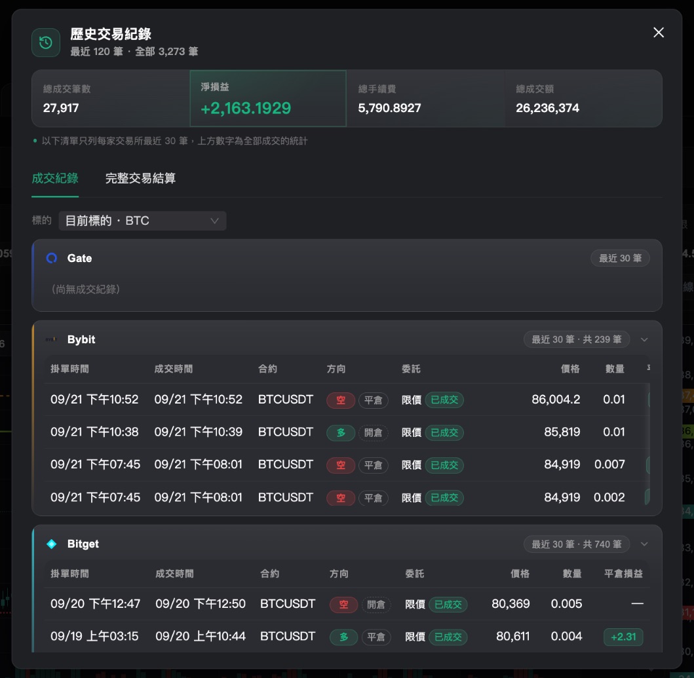
Task: Click 空 badge in 0.002 quantity row
Action: 341,498
